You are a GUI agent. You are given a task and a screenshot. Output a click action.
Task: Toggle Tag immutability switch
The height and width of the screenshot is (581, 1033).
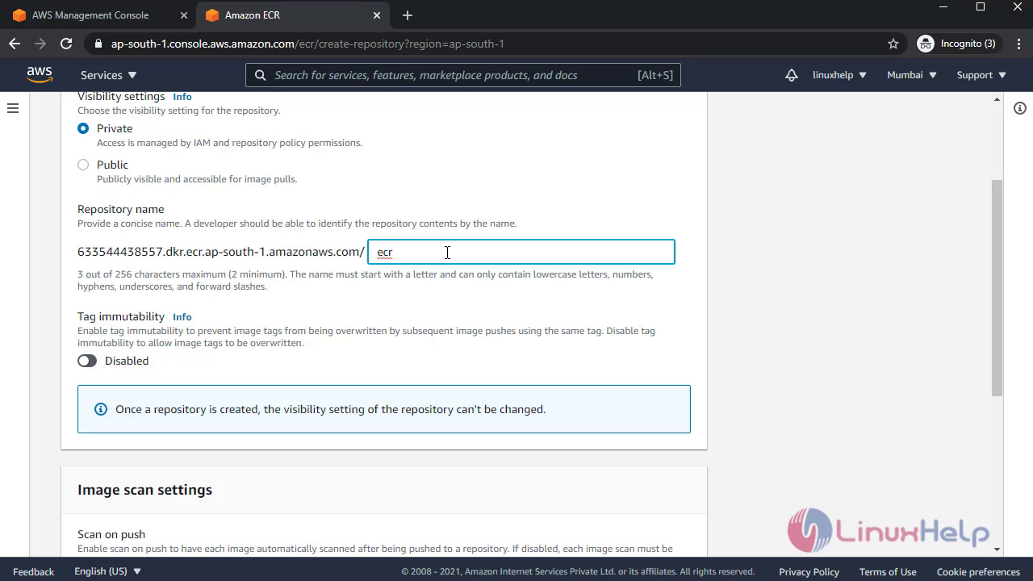coord(87,361)
